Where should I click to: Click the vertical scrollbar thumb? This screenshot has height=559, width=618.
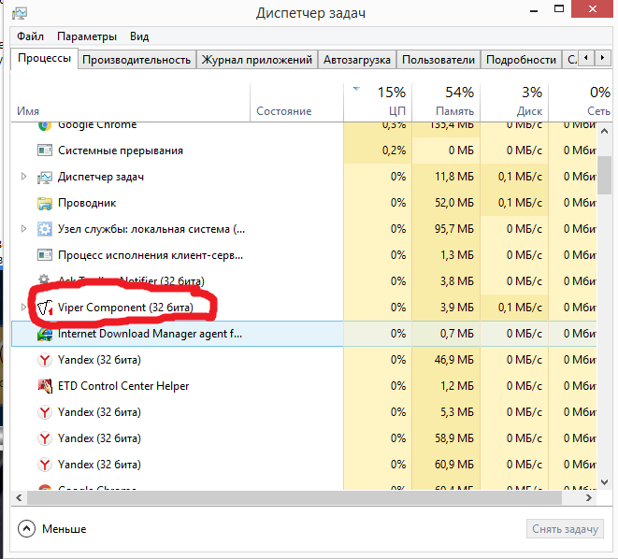point(605,176)
